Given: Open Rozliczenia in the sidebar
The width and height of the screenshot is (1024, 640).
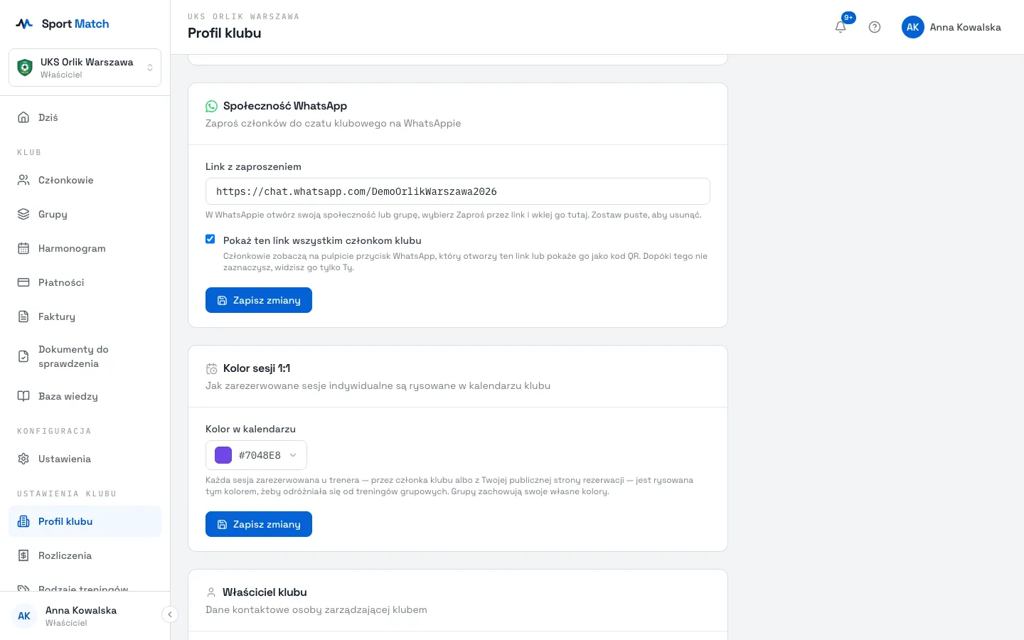Looking at the screenshot, I should [x=85, y=555].
